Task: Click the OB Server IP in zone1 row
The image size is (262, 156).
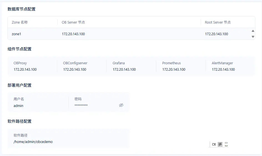Action: 73,34
